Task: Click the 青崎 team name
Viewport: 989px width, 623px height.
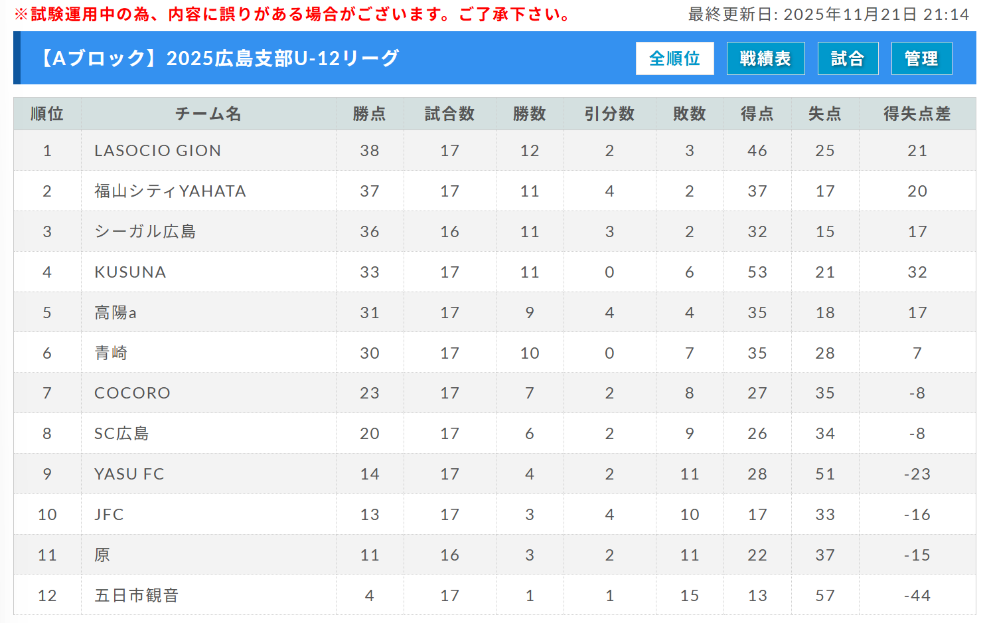Action: click(x=111, y=353)
